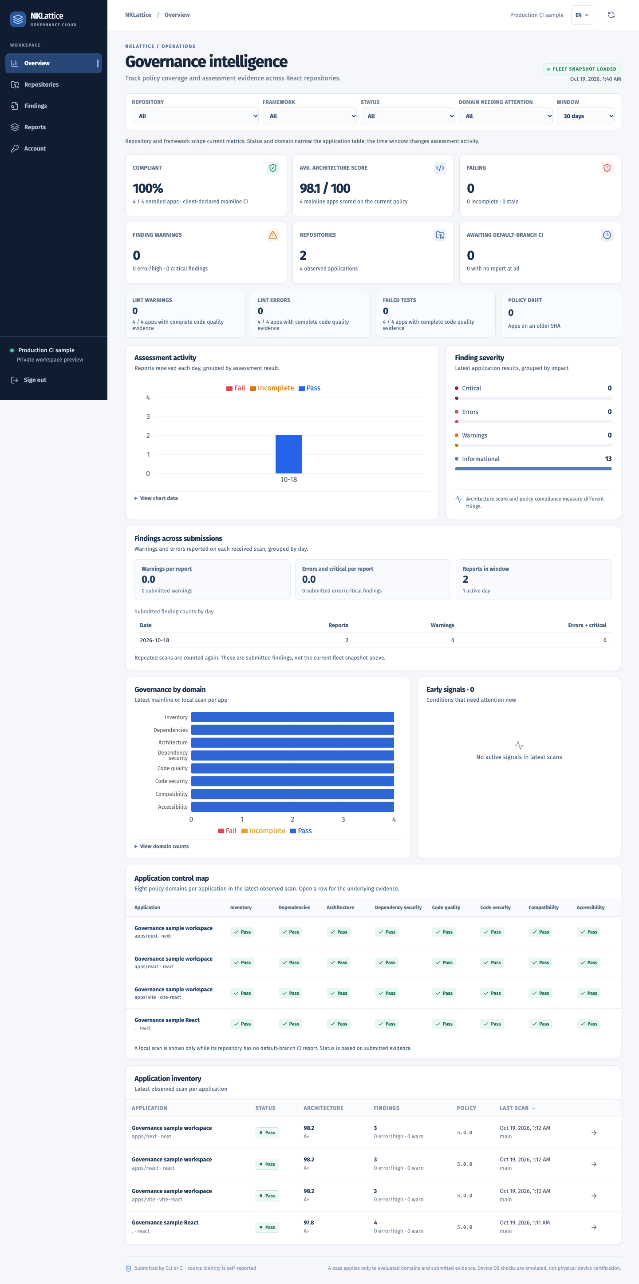Click the architecture score code icon
The width and height of the screenshot is (639, 1284).
(440, 168)
